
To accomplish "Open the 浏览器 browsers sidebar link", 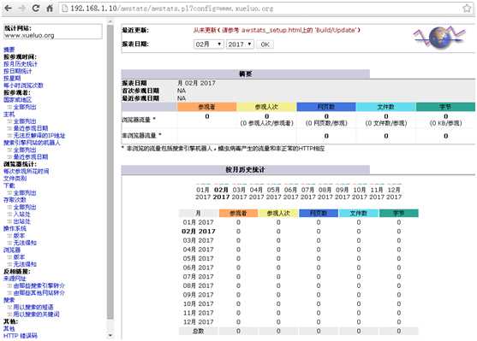I will 12,250.
